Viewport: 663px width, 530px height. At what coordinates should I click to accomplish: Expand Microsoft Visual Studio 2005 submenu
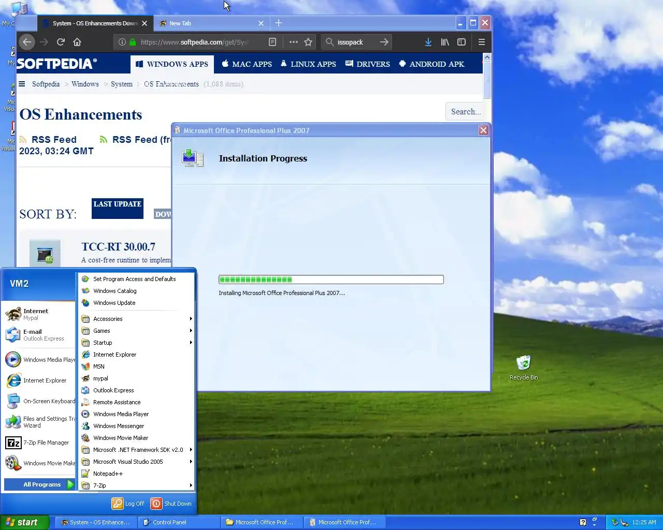tap(137, 462)
